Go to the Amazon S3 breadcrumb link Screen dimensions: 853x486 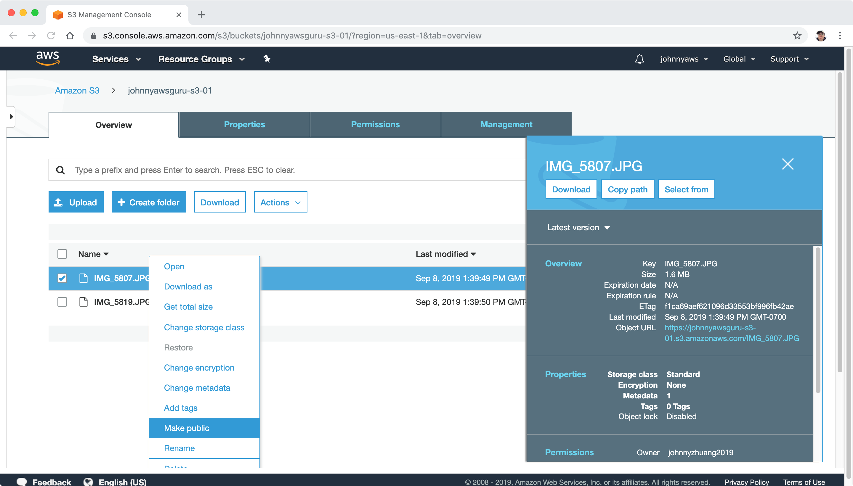click(x=77, y=91)
